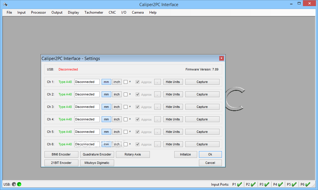This screenshot has width=318, height=190.
Task: Click Hide Units for Ch 1
Action: coord(173,82)
